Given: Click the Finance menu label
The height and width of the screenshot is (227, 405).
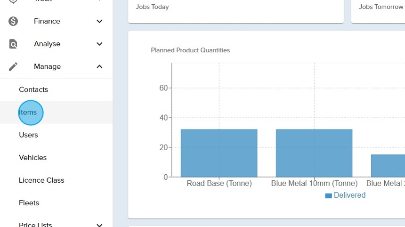Looking at the screenshot, I should pyautogui.click(x=47, y=21).
